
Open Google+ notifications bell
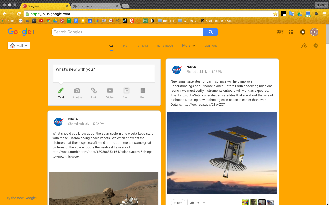coord(303,32)
